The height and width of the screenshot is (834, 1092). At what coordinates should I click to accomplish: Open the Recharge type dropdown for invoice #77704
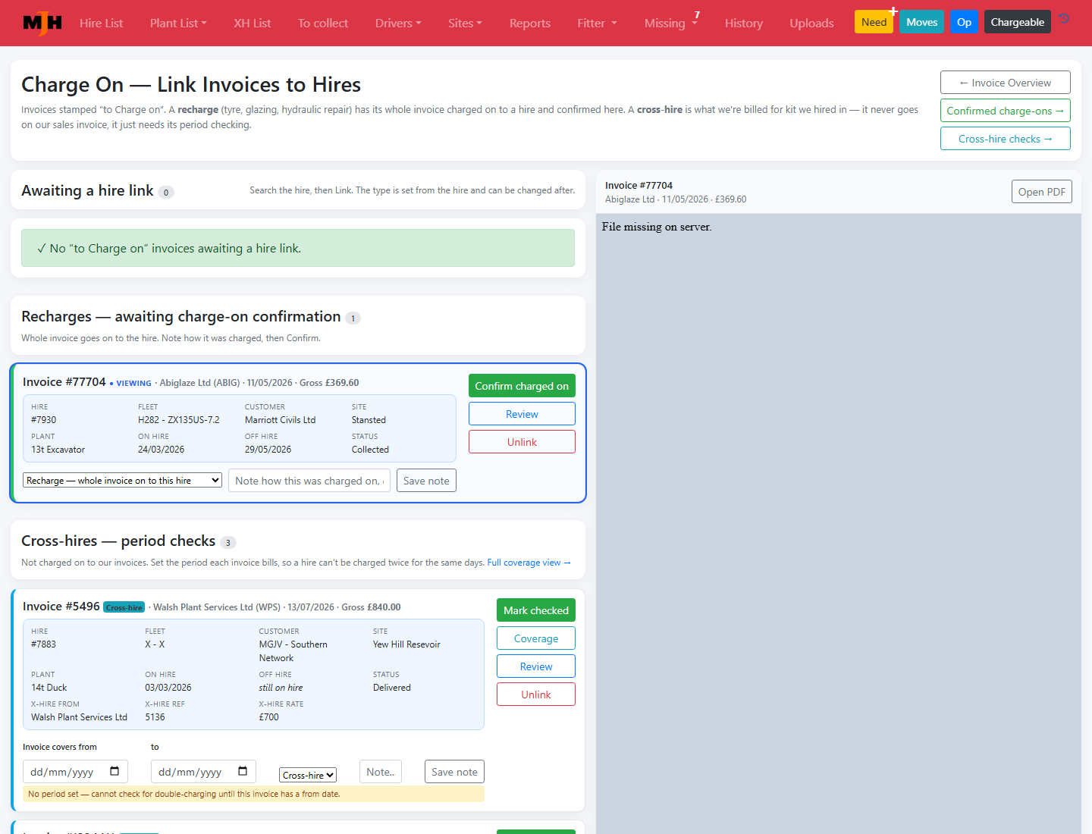(x=123, y=480)
